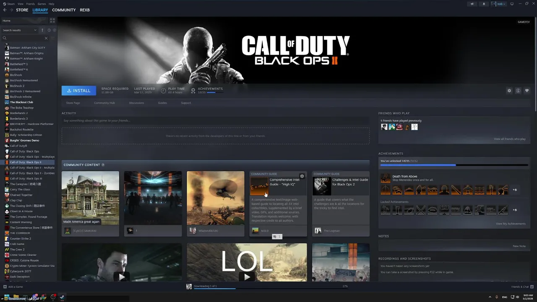Click the ready-to-play filter icon

[x=55, y=30]
